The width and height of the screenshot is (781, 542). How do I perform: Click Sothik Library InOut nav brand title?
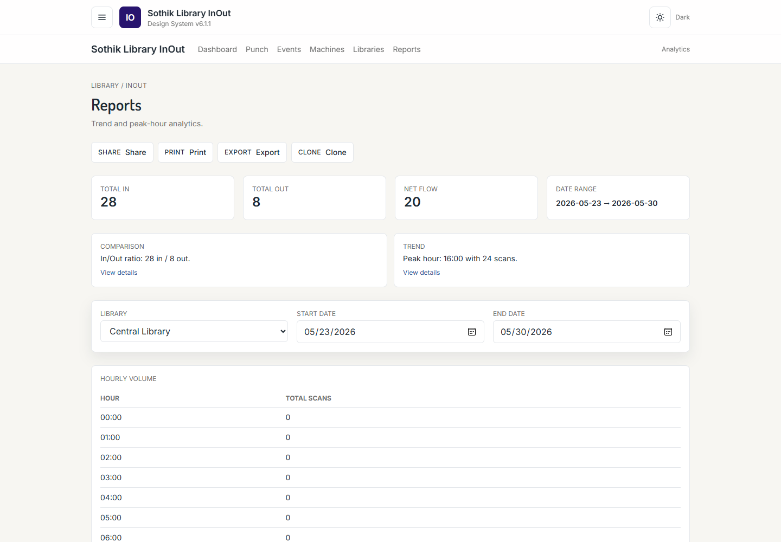tap(138, 49)
